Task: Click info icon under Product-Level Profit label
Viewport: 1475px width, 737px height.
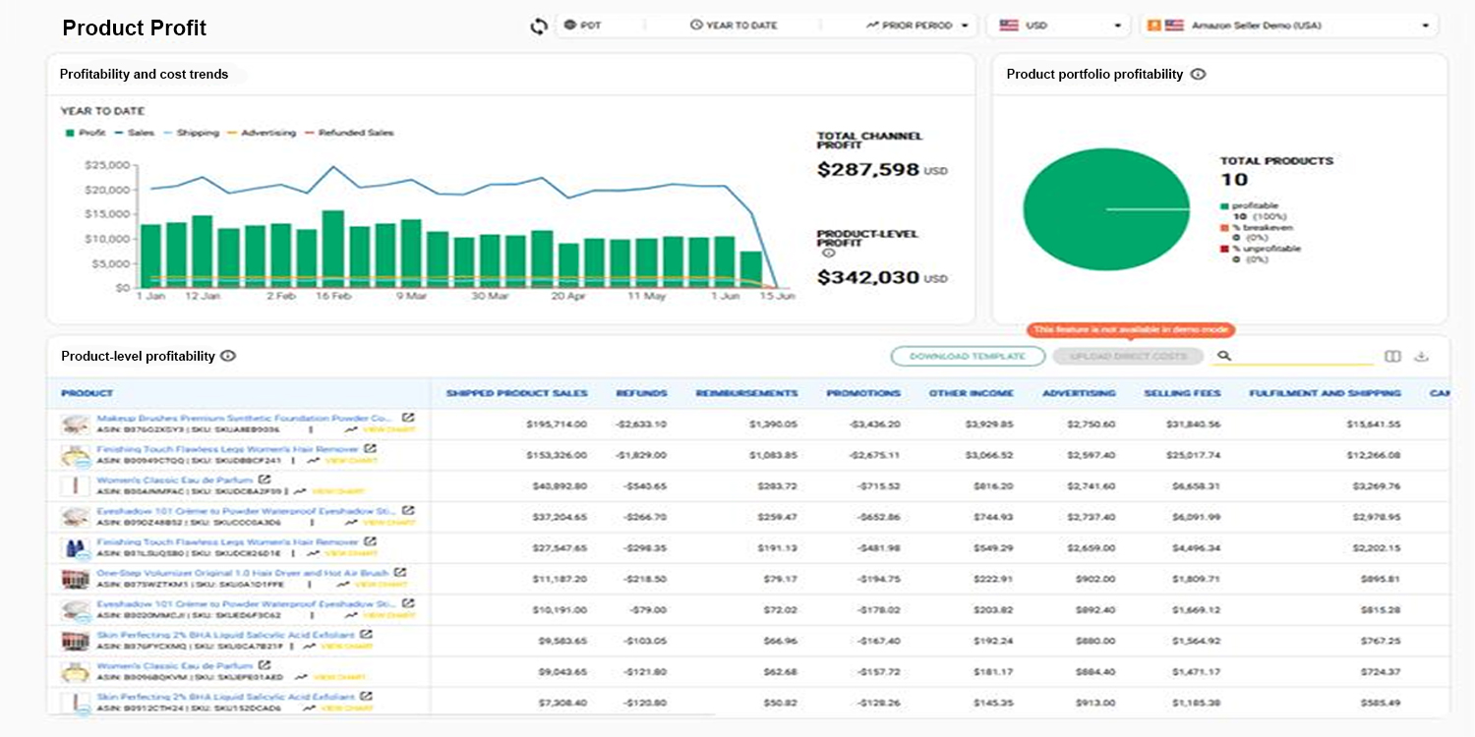Action: point(827,253)
